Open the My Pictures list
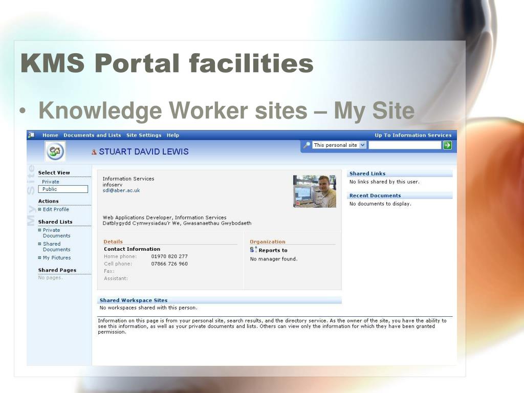Viewport: 524px width, 393px height. [x=57, y=258]
